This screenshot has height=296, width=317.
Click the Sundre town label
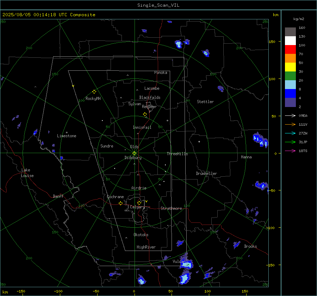coord(107,146)
